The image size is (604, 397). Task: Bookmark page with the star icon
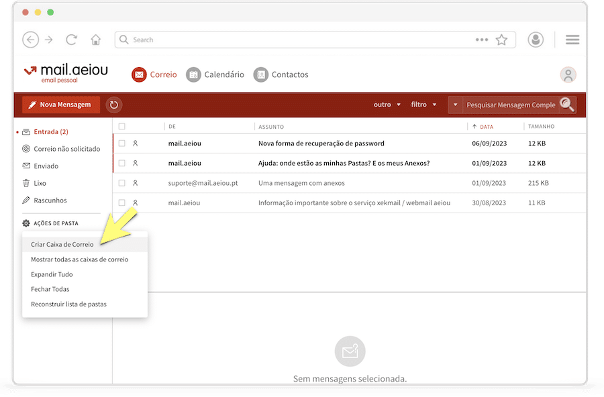(501, 40)
